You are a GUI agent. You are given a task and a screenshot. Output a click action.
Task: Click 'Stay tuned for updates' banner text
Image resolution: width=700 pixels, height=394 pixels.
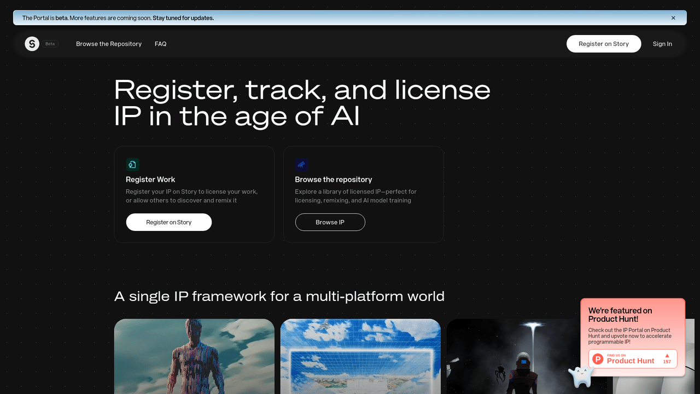coord(183,18)
